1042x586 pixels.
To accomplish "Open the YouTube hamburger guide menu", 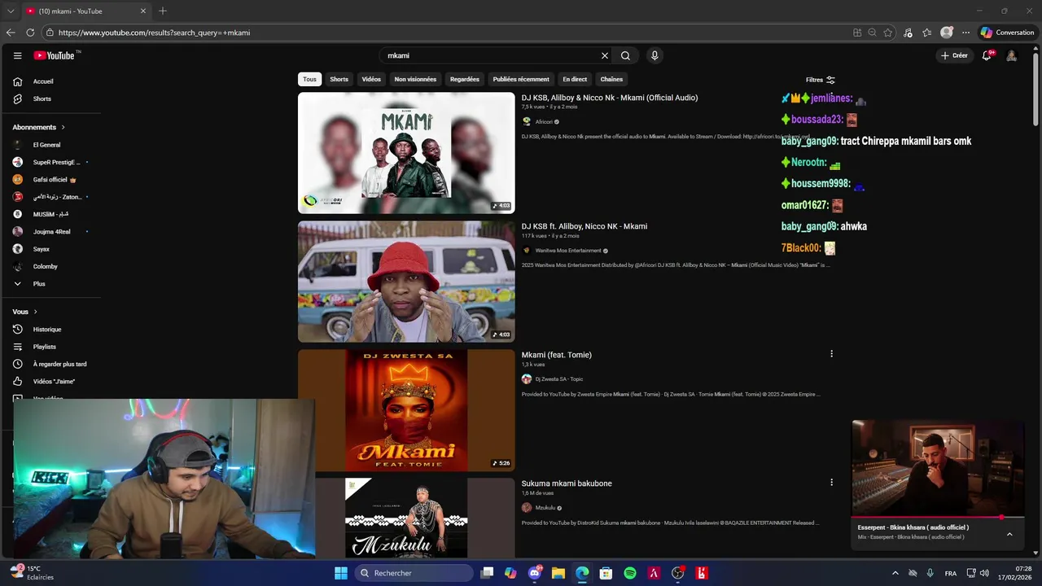I will (17, 55).
